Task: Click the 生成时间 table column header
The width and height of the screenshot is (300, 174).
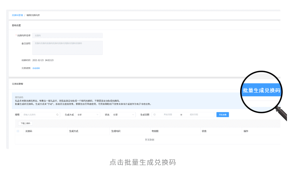Action: point(116,131)
